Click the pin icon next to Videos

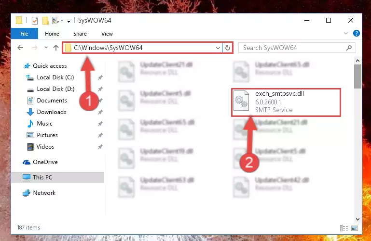coord(100,147)
